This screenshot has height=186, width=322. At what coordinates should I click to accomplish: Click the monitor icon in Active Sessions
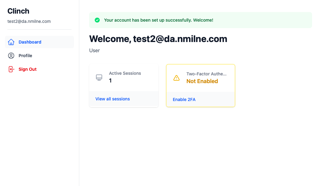[99, 78]
